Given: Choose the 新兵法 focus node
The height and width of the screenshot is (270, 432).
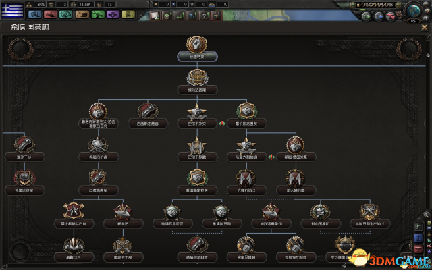Looking at the screenshot, I should [x=122, y=211].
